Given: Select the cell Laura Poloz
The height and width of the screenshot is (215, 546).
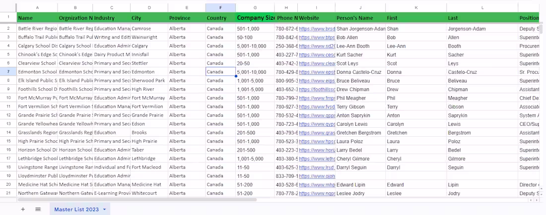Looking at the screenshot, I should pyautogui.click(x=360, y=141).
